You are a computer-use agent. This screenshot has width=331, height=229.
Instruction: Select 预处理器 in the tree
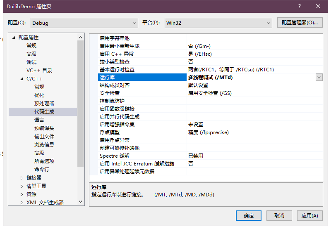pyautogui.click(x=44, y=103)
